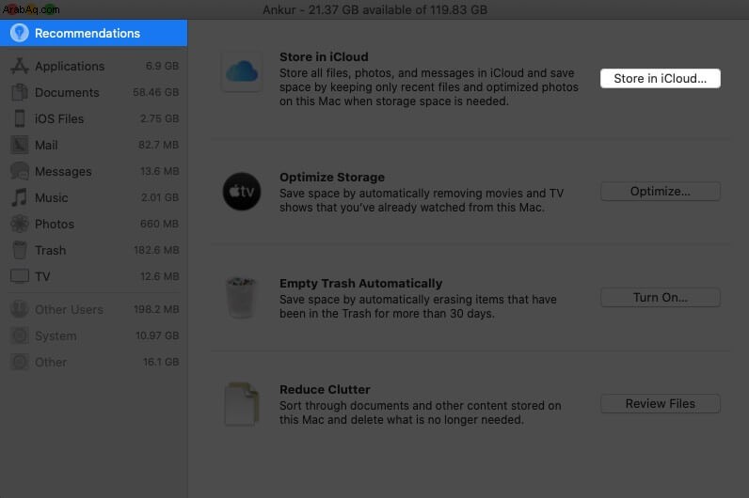Click the Other category icon
Image resolution: width=749 pixels, height=498 pixels.
tap(20, 362)
